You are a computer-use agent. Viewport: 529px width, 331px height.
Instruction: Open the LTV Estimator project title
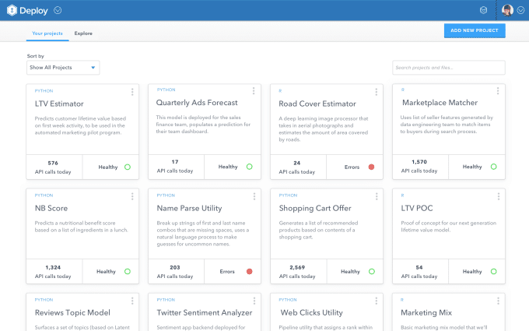click(59, 104)
